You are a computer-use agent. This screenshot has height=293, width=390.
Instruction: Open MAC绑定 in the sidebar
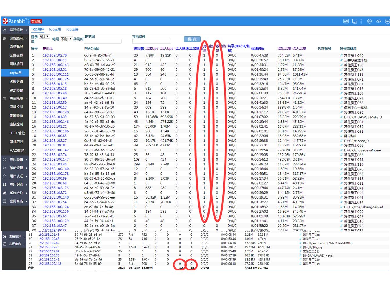coord(17,151)
